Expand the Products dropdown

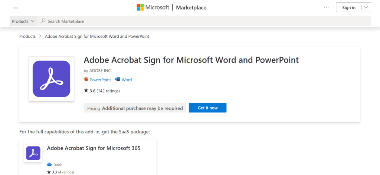[23, 21]
